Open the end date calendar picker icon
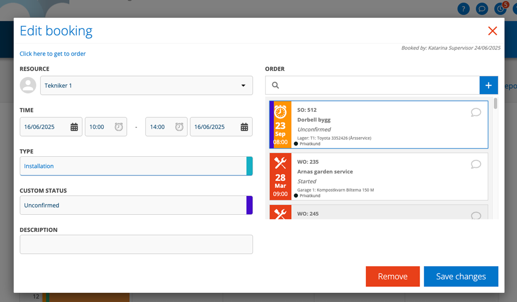Image resolution: width=517 pixels, height=302 pixels. click(244, 127)
